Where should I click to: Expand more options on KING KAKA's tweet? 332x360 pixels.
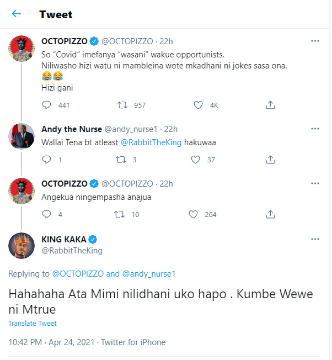coord(315,239)
